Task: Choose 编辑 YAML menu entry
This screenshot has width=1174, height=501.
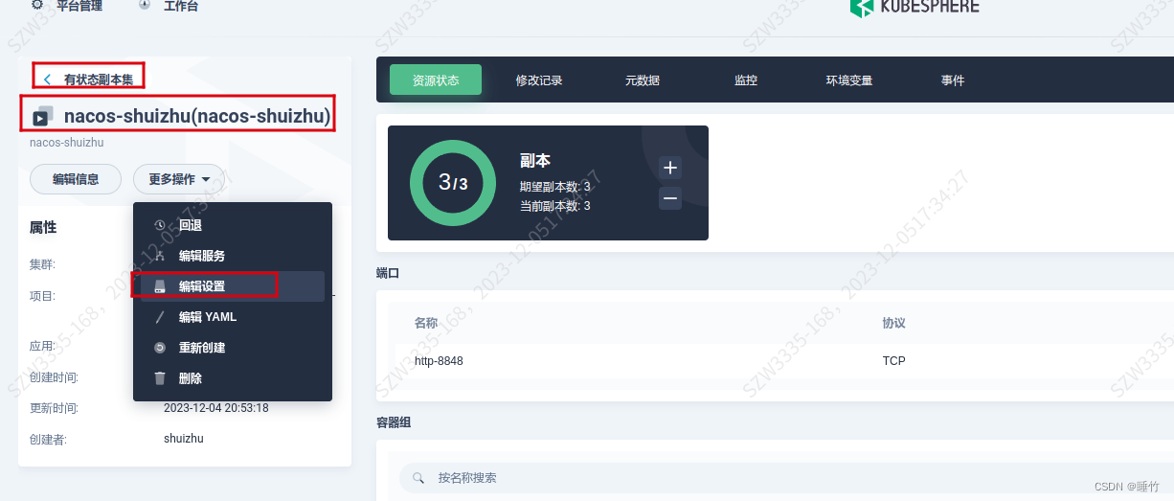Action: 233,317
